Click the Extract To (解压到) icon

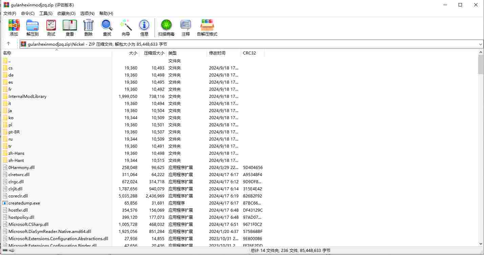(x=33, y=25)
